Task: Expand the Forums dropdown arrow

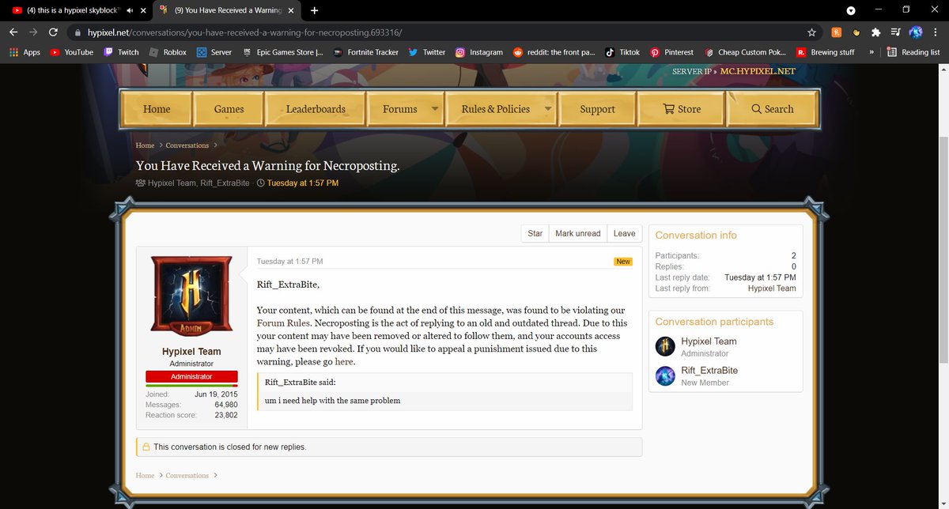Action: (434, 109)
